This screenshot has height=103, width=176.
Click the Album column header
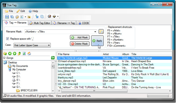(x=126, y=54)
